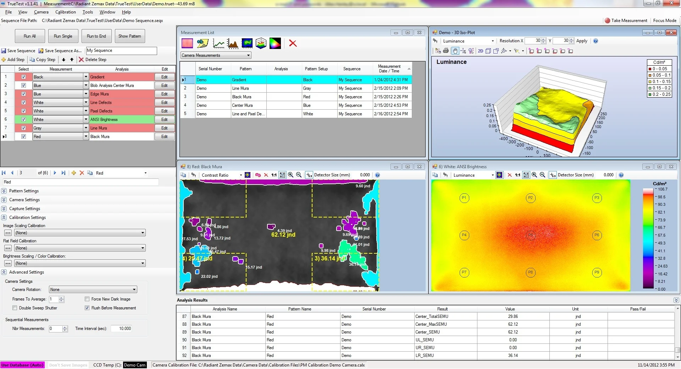Enable Force New Dark Image
The height and width of the screenshot is (369, 681).
coord(87,299)
